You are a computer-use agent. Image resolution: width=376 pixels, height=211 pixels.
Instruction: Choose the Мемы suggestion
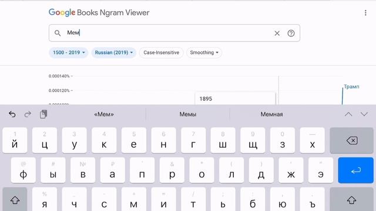click(x=188, y=114)
